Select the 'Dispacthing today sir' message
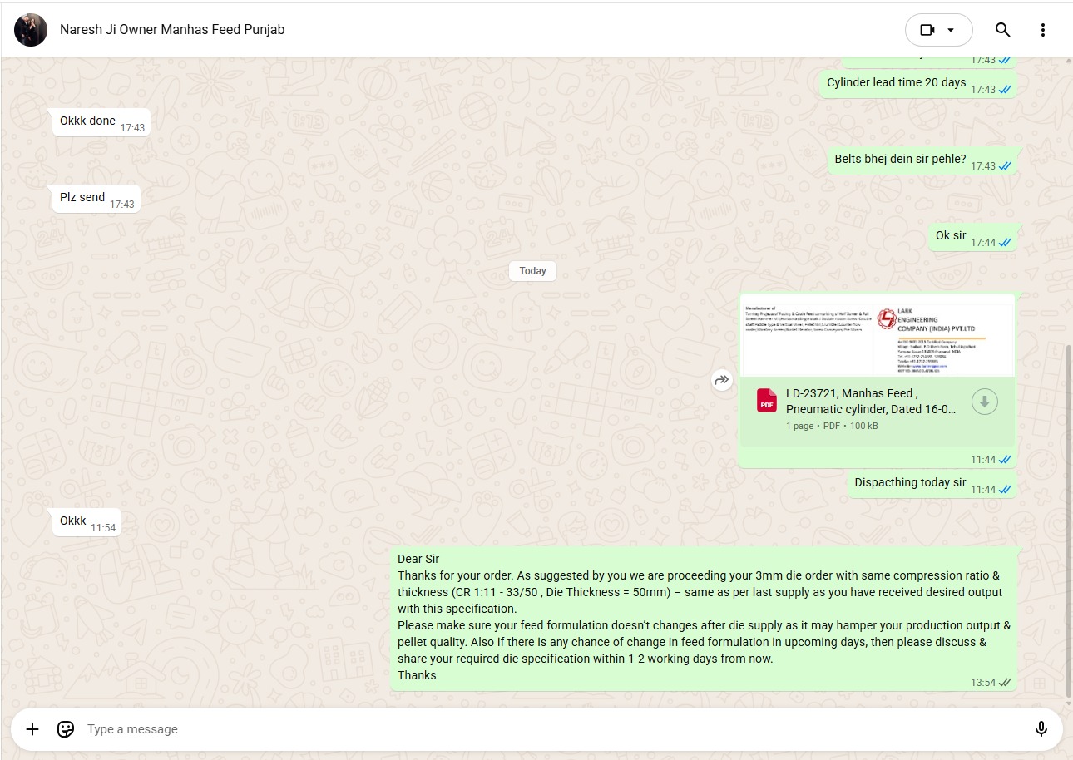1073x760 pixels. 910,483
